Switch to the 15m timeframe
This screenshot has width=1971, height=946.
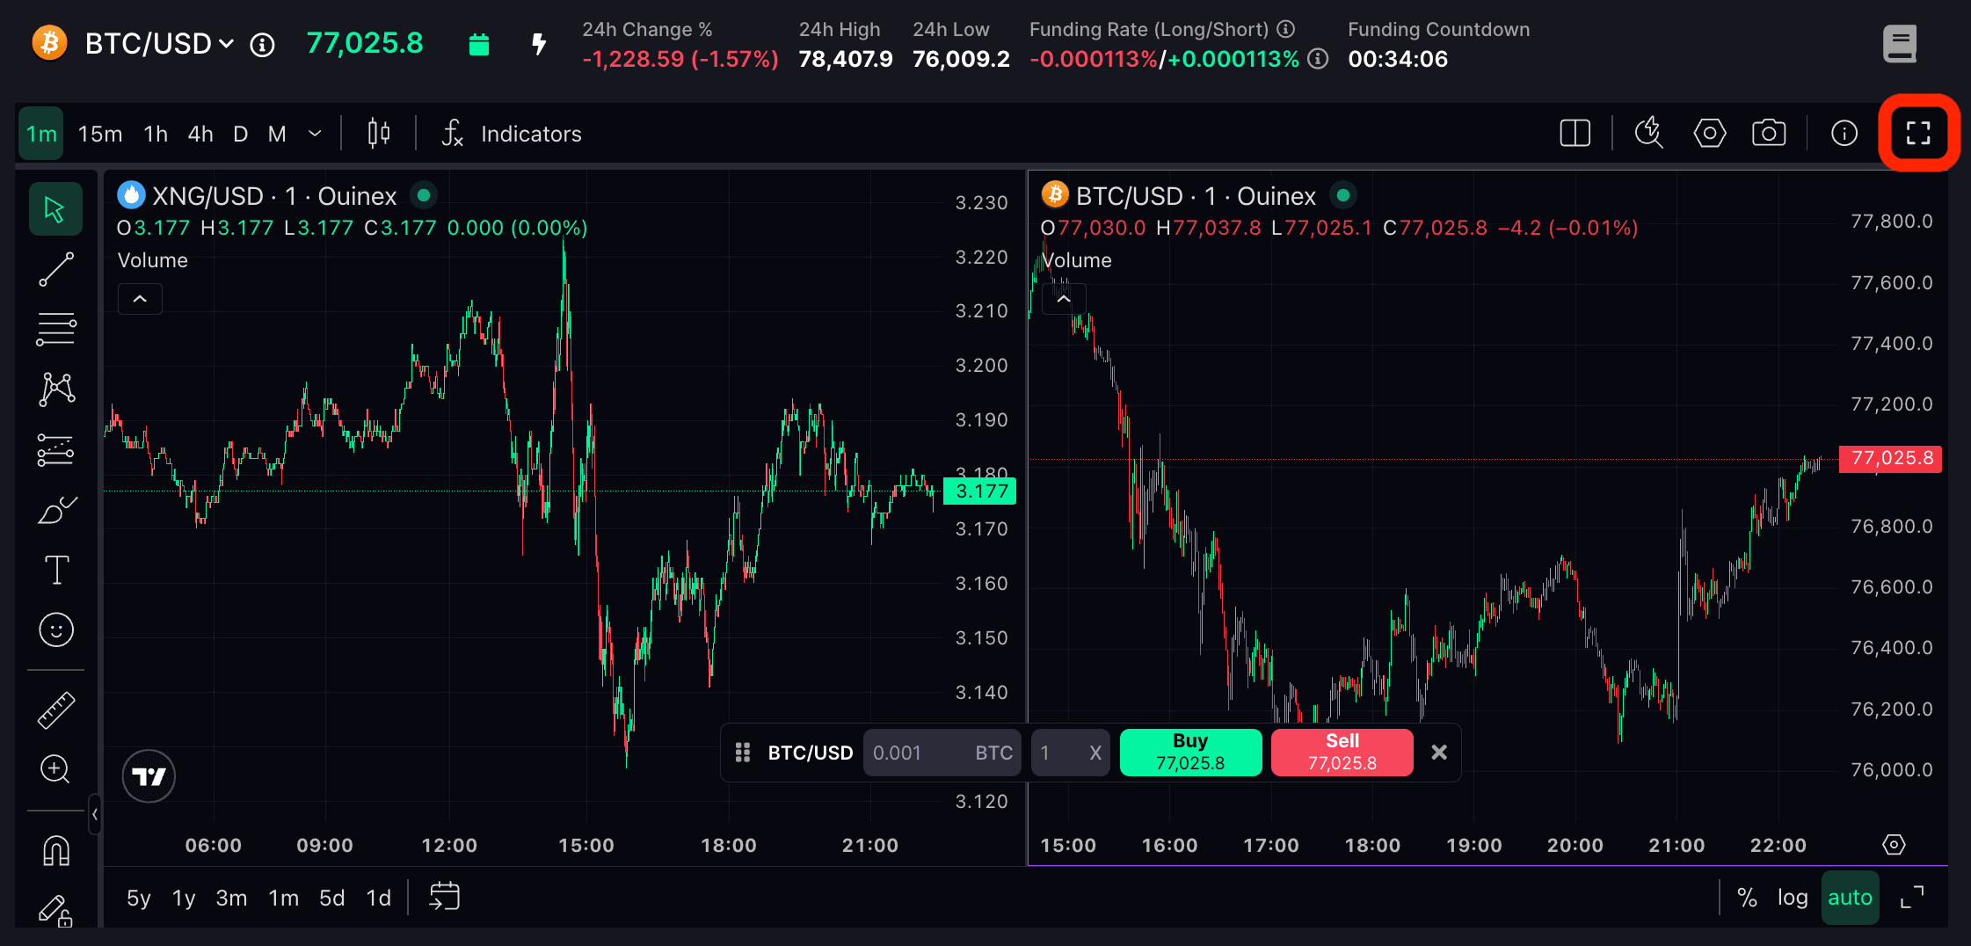tap(100, 134)
